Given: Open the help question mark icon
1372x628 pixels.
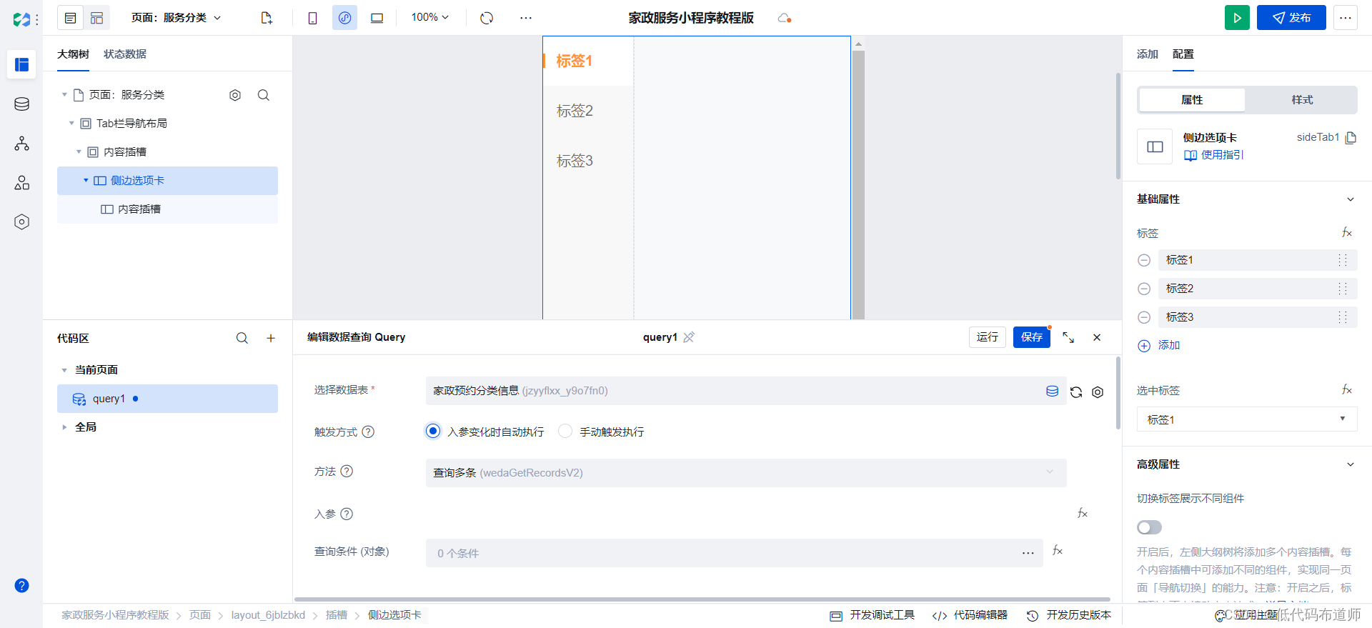Looking at the screenshot, I should (x=21, y=585).
